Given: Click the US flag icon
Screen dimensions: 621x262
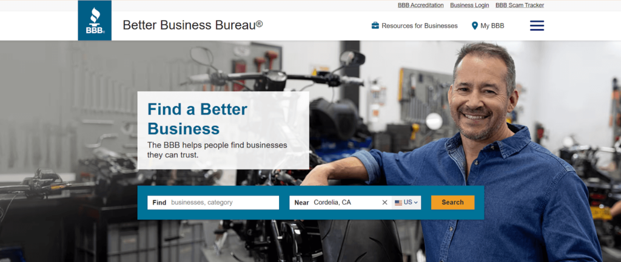Looking at the screenshot, I should [398, 202].
